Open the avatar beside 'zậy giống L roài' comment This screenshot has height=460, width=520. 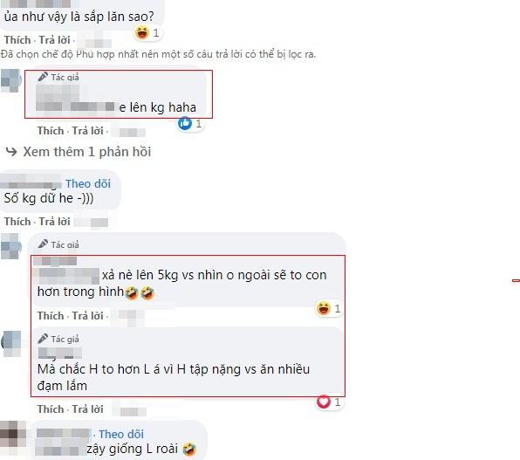tap(12, 435)
